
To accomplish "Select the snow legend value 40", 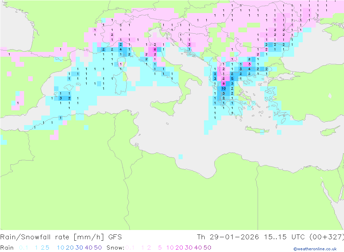I will (198, 248).
